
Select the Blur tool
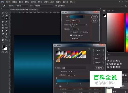pos(3,31)
